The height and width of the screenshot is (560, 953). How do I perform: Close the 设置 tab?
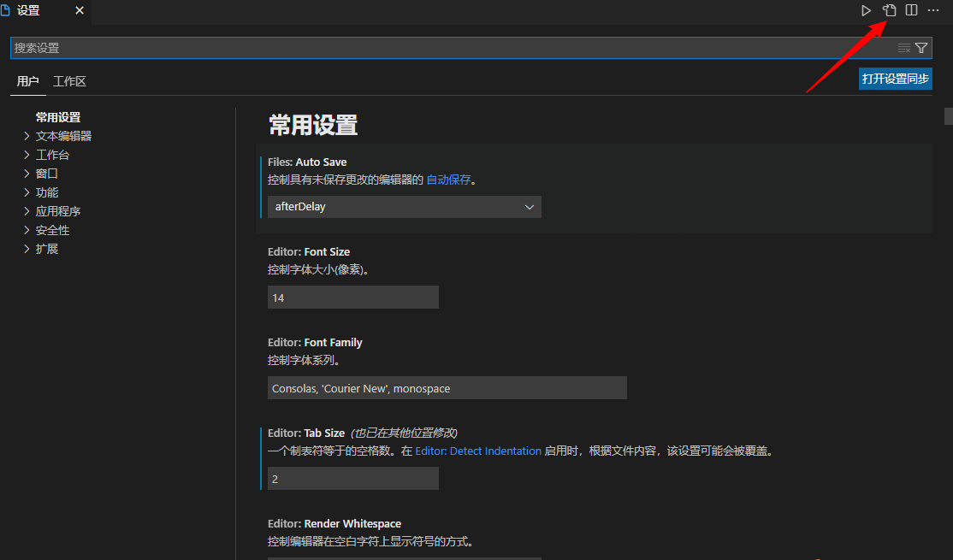point(80,10)
